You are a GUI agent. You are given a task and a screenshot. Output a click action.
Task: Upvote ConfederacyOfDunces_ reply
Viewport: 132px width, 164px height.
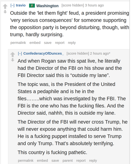(13, 54)
